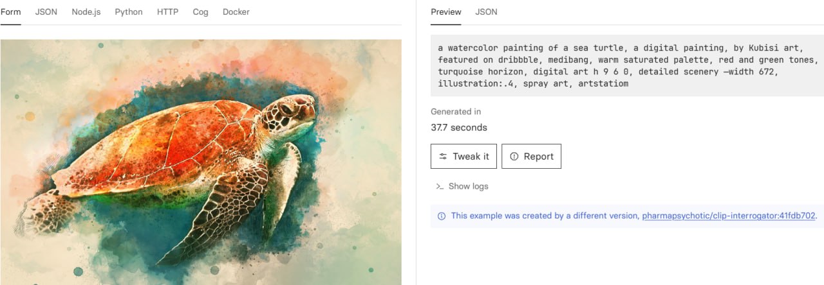Viewport: 824px width, 285px height.
Task: Click the sliders icon on Tweak it
Action: click(443, 157)
